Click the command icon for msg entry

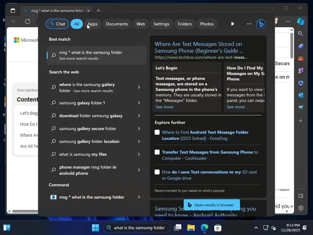(53, 197)
